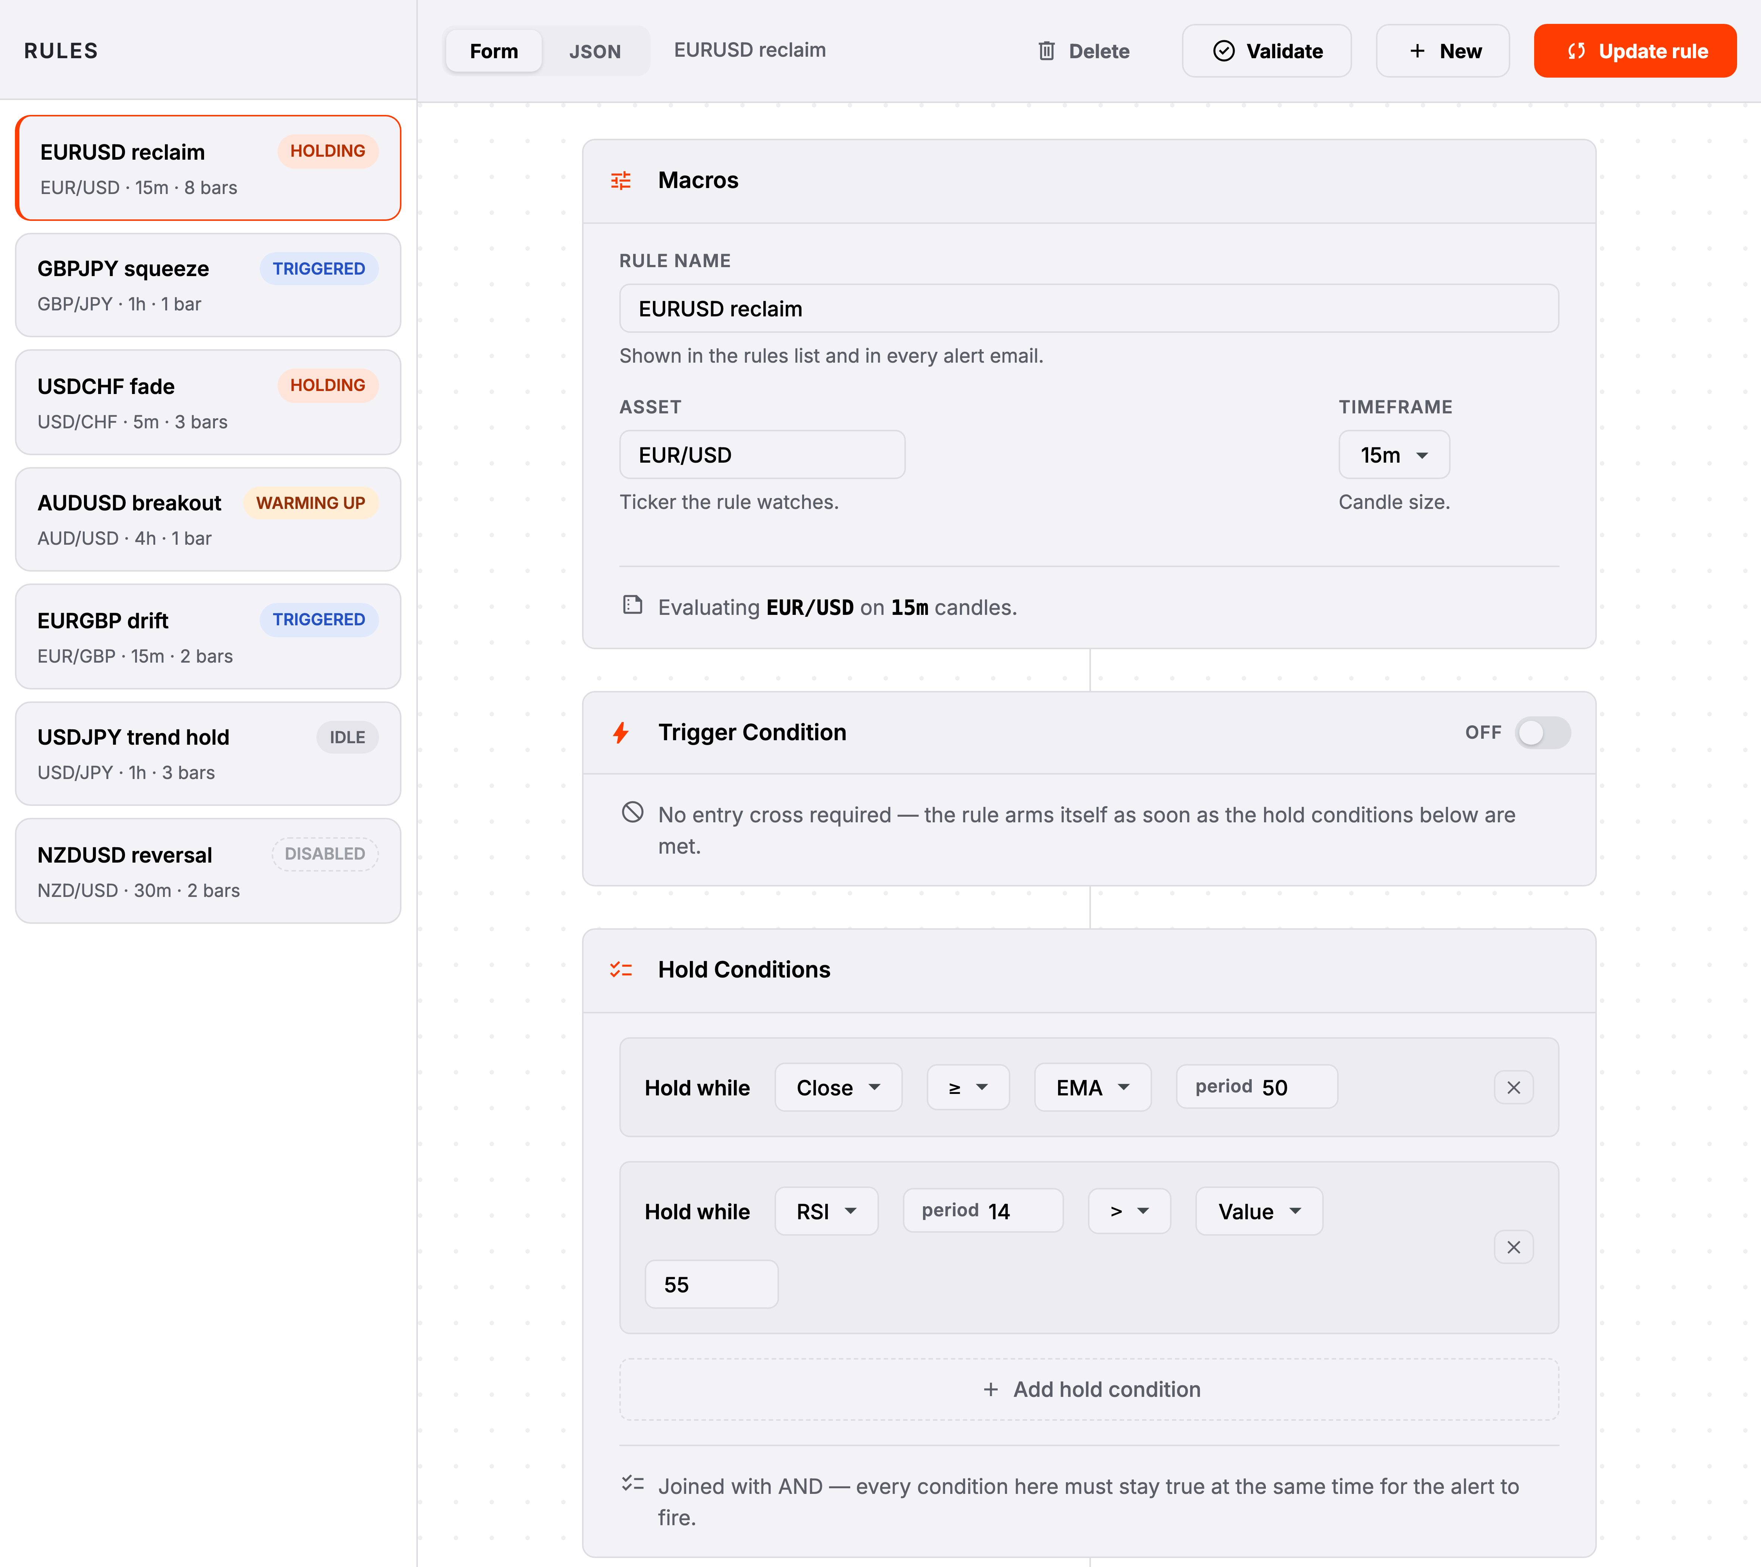Click the Hold Conditions checklist icon
Screen dimensions: 1761x1567
tap(620, 969)
